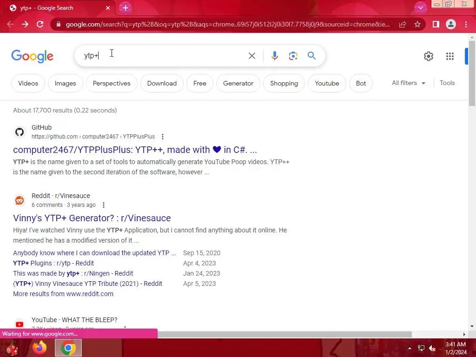
Task: Open Google quick settings gear
Action: [428, 56]
